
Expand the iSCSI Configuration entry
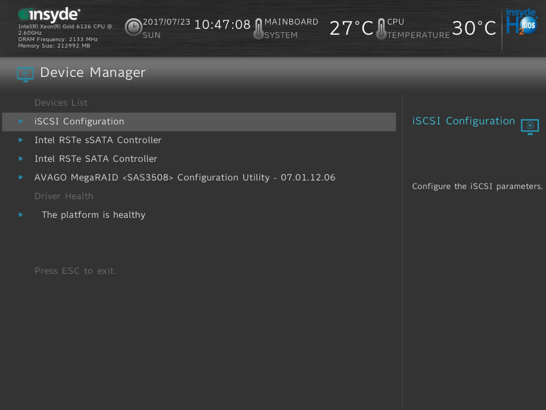(x=79, y=121)
